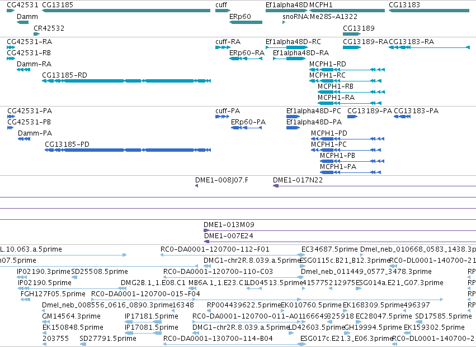Screen dimensions: 476x347
Task: Select the Ef1alpha48D-RA transcript label
Action: tap(301, 52)
